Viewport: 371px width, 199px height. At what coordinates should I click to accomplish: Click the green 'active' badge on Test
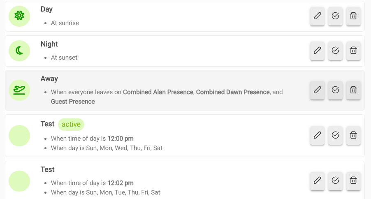pos(71,124)
